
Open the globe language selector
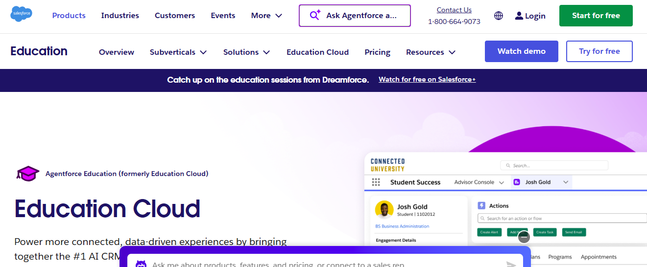click(x=499, y=16)
